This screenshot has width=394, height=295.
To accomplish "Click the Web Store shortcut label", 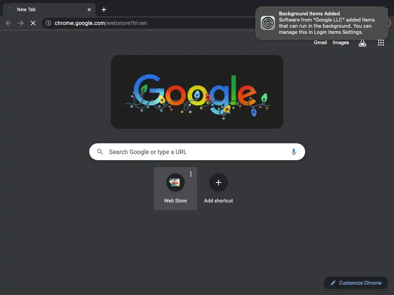I will point(175,201).
